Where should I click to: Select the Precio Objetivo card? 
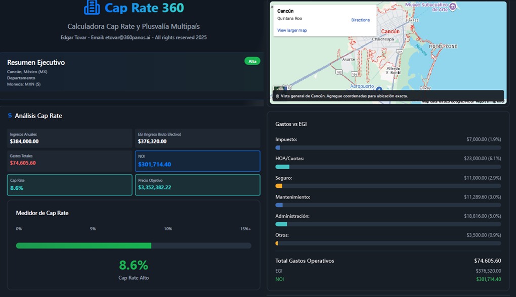tap(197, 185)
